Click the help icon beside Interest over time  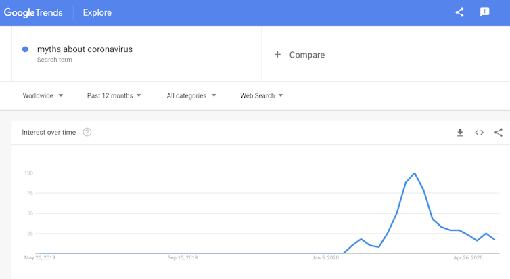pos(87,132)
